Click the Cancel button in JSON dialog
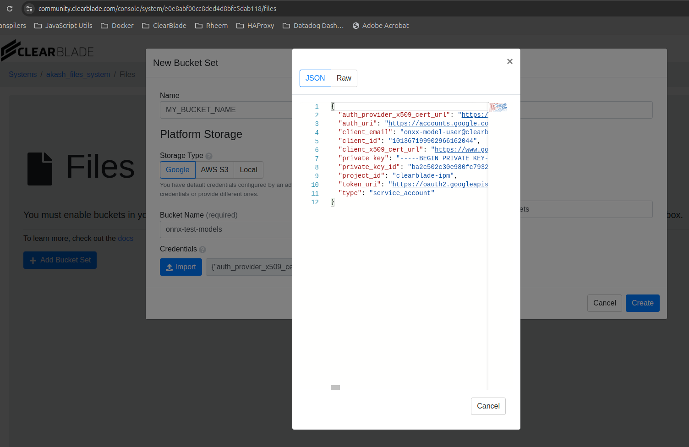This screenshot has width=689, height=447. (488, 406)
